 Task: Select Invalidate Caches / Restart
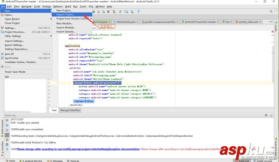(x=26, y=62)
